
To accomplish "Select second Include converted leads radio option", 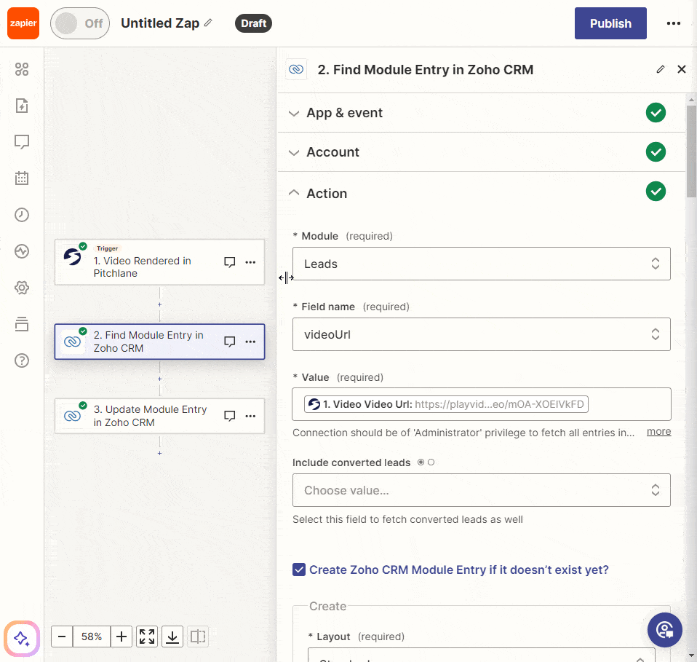I will click(x=431, y=462).
